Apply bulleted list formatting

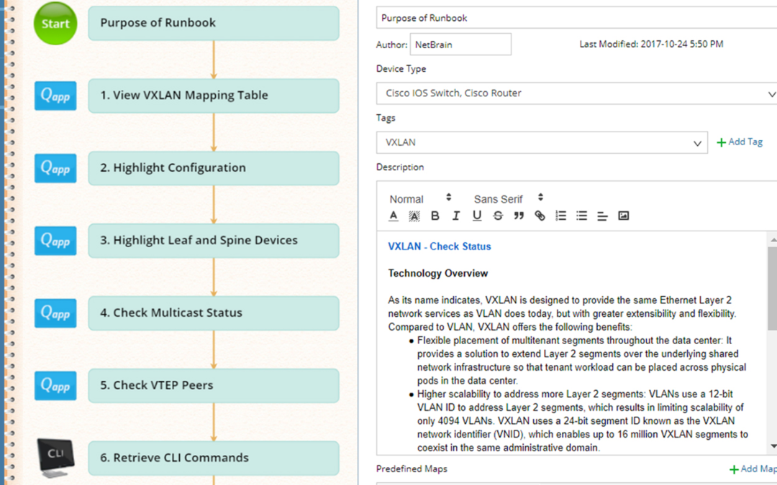[x=582, y=216]
